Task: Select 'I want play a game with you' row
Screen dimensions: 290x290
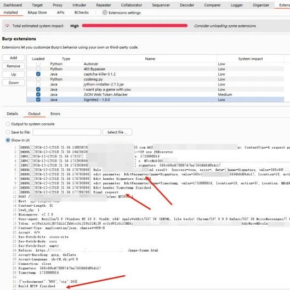Action: point(155,89)
